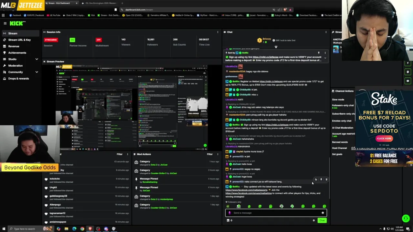Screen dimensions: 413x232
Task: Open a new browser tab
Action: (x=122, y=3)
